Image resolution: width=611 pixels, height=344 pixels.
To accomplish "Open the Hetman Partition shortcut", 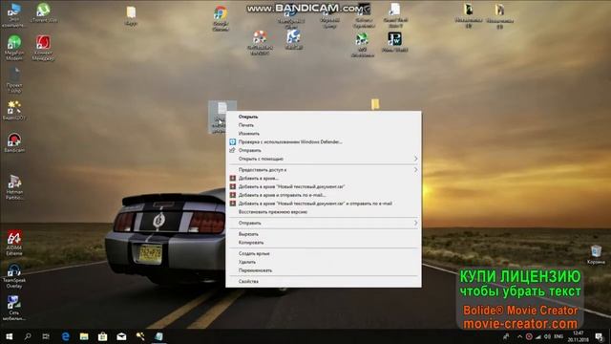I will pos(14,187).
